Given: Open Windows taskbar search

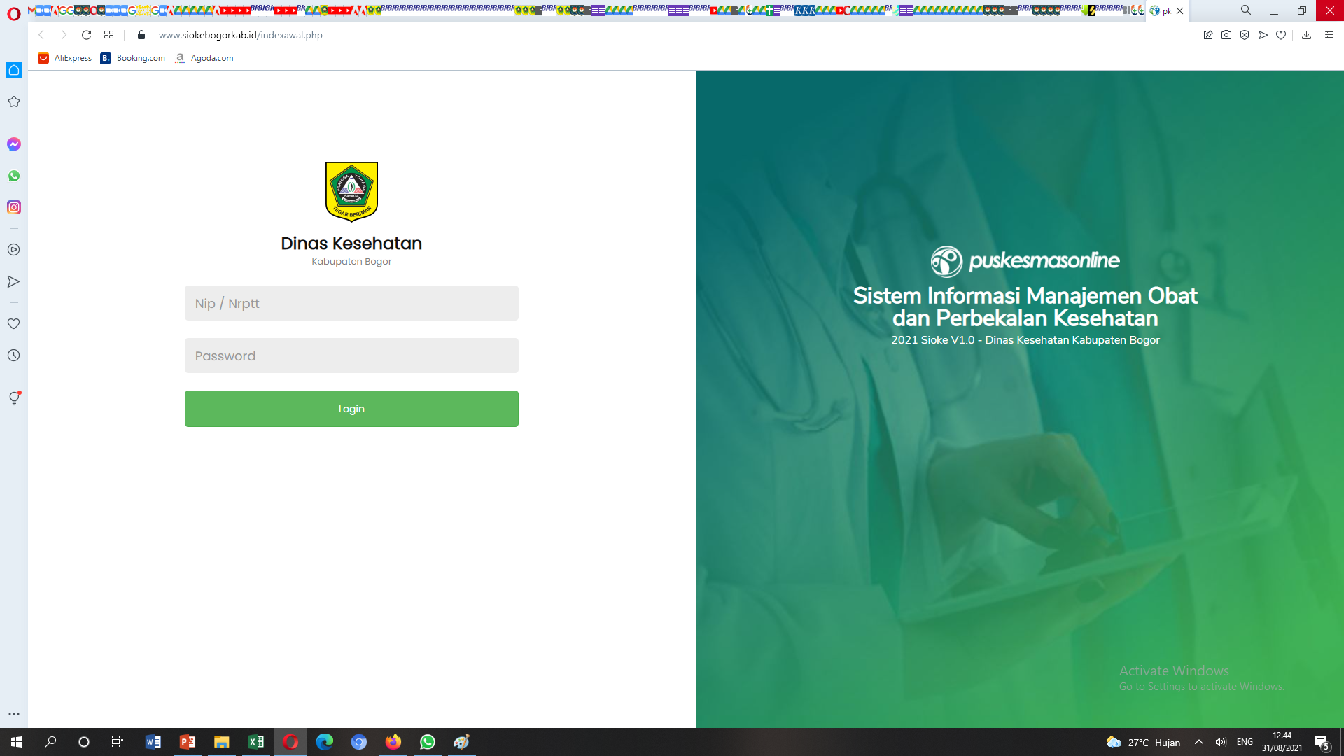Looking at the screenshot, I should click(x=50, y=742).
